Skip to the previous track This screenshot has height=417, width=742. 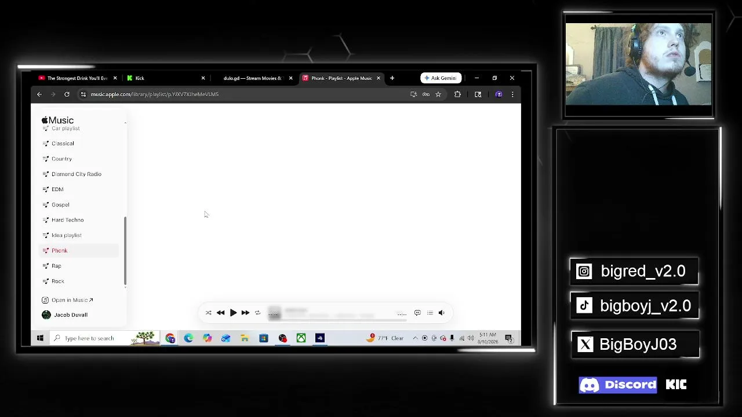point(220,313)
